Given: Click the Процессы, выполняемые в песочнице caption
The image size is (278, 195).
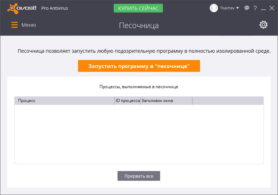Looking at the screenshot, I should [x=139, y=87].
